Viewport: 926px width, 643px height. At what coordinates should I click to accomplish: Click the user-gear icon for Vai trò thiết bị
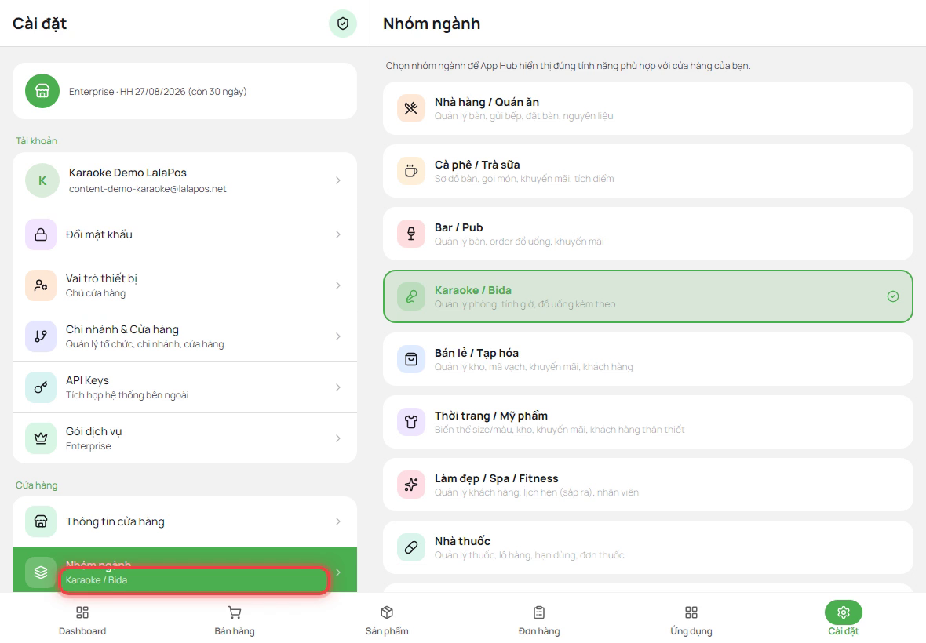pyautogui.click(x=41, y=285)
